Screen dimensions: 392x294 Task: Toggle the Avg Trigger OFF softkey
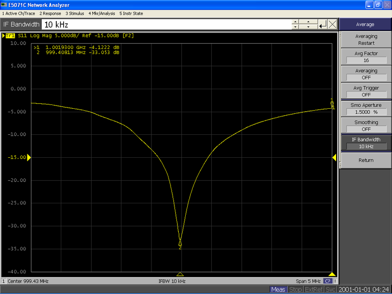[366, 90]
